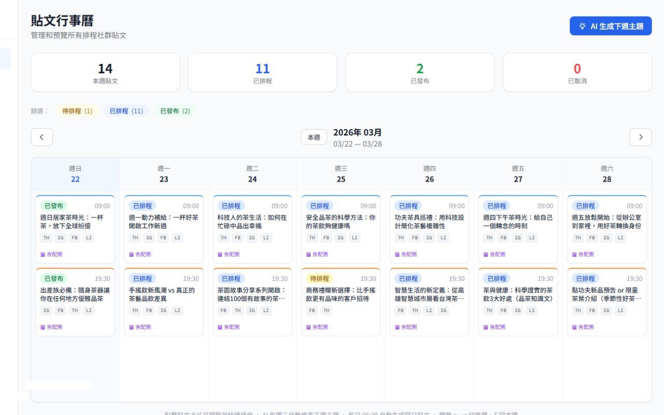Click the AI 生成下週主題 button
Viewport: 664px width, 415px height.
pyautogui.click(x=610, y=25)
